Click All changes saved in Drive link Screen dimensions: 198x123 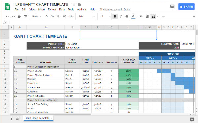tap(115, 9)
